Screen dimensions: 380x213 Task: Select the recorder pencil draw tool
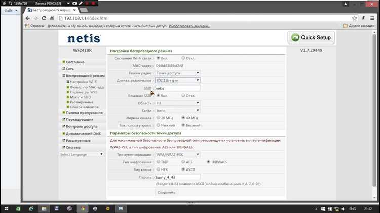pos(81,3)
